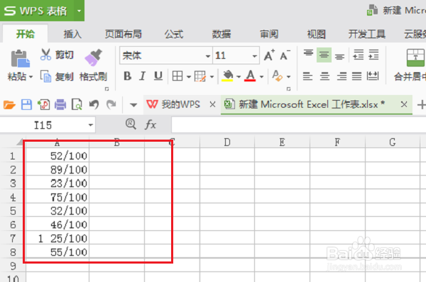Open the Name Box dropdown arrow
The height and width of the screenshot is (282, 426).
[x=90, y=125]
